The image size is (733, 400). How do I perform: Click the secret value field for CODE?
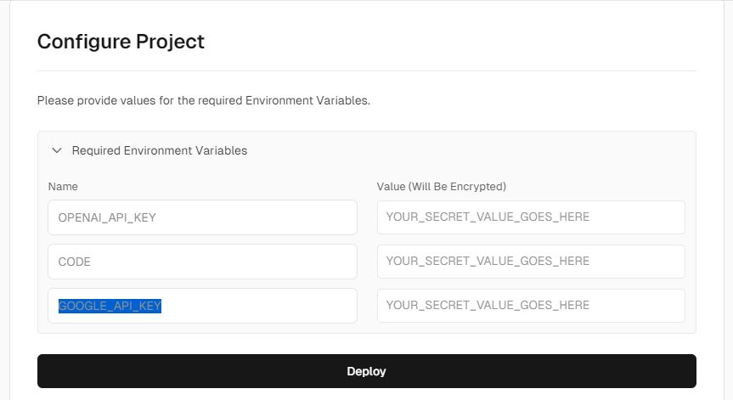click(531, 262)
